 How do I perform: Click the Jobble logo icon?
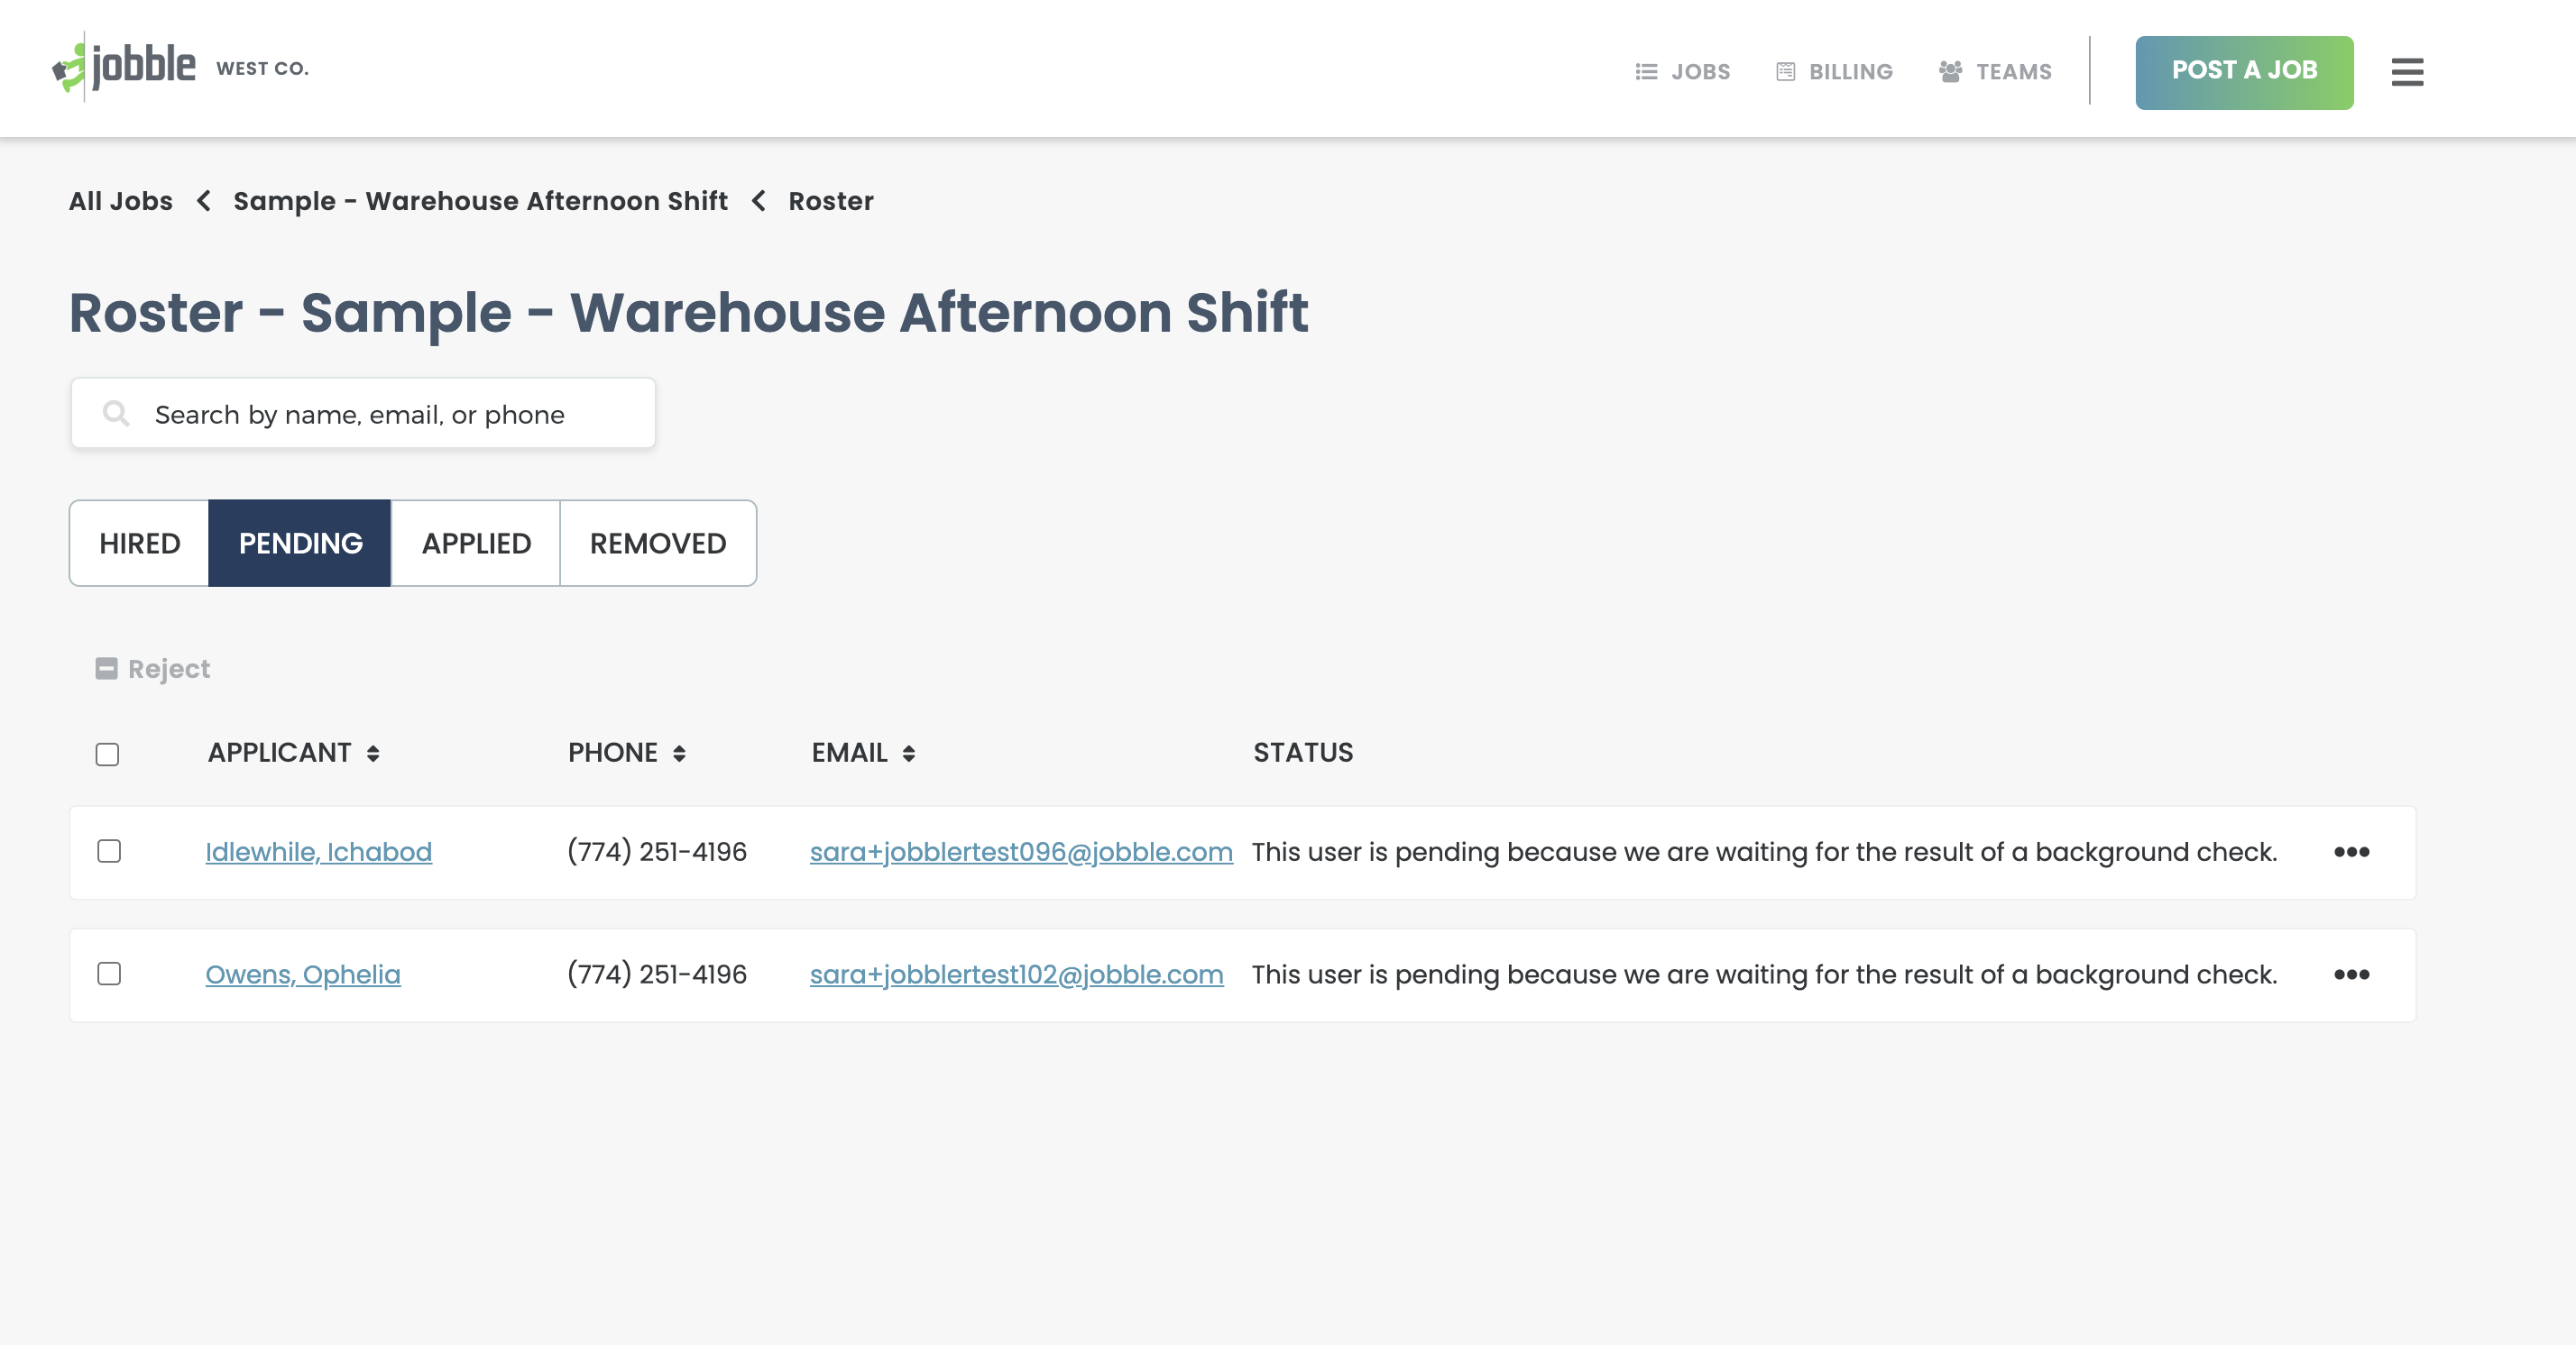point(70,68)
